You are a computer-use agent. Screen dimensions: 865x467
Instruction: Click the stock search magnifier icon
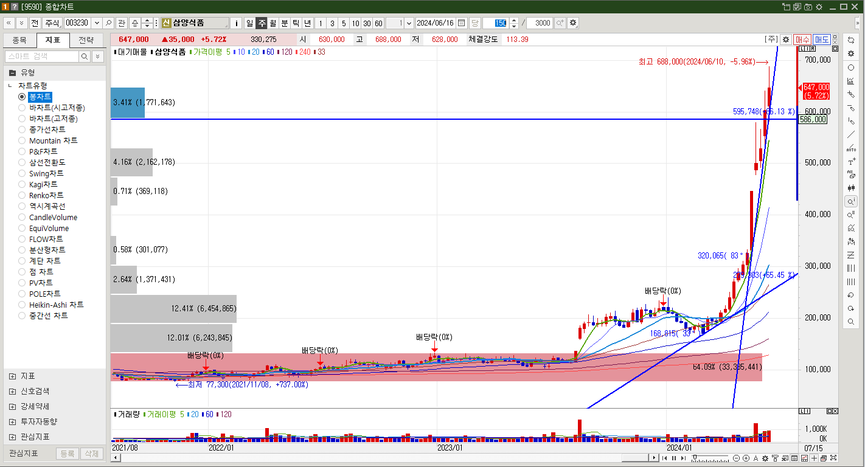pos(109,23)
